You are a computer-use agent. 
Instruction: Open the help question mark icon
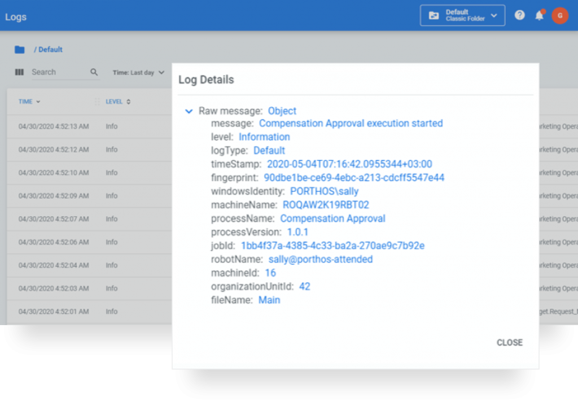[x=519, y=15]
